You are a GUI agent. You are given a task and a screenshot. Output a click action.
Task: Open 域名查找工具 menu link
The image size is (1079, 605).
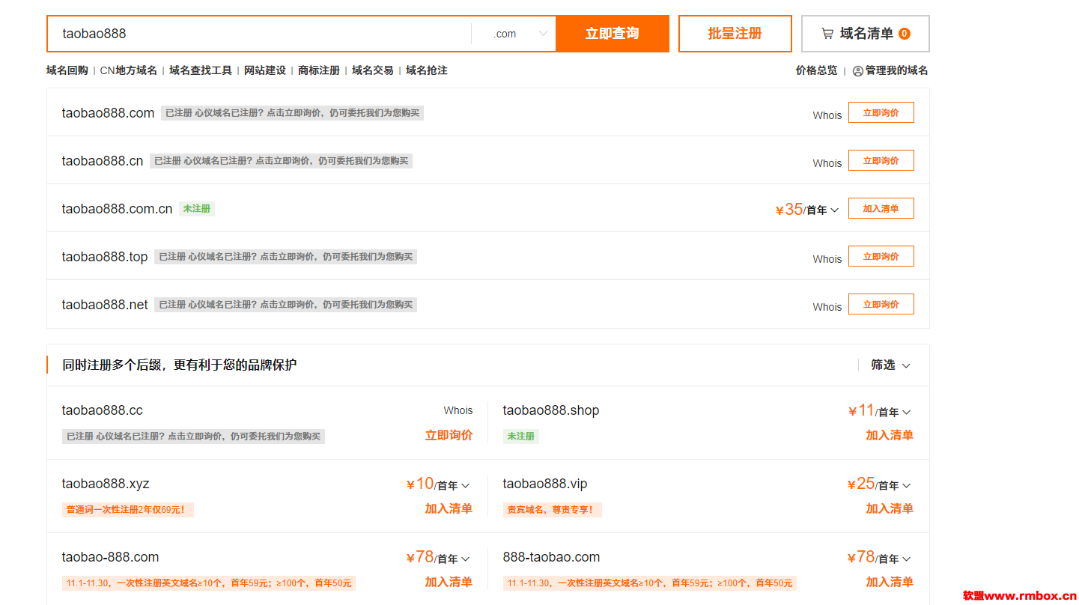(201, 70)
